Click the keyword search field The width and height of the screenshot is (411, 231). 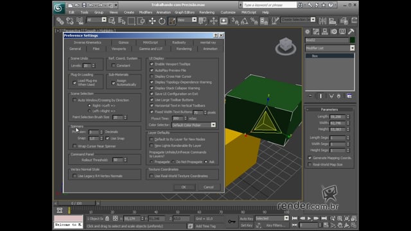(270, 5)
